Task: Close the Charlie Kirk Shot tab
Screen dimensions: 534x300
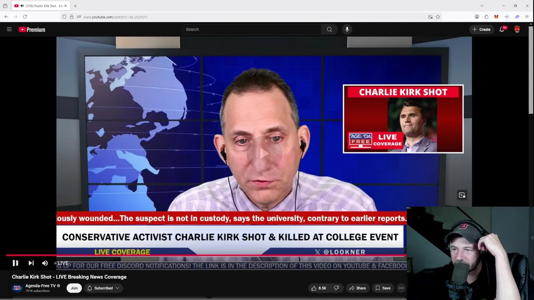Action: coord(65,6)
